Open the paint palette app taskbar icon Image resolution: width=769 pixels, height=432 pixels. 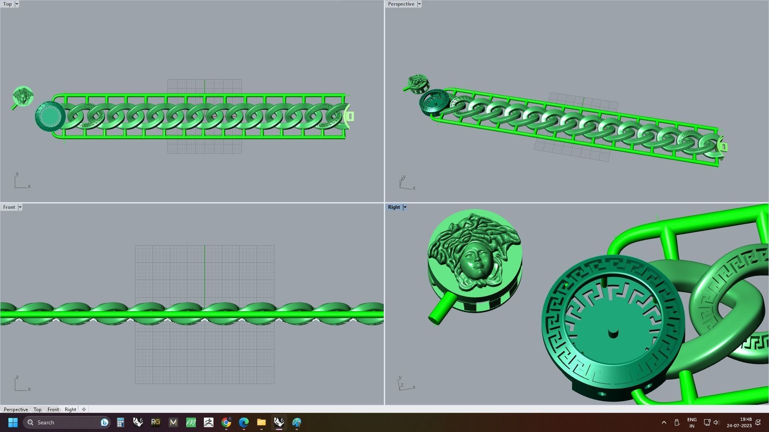297,422
